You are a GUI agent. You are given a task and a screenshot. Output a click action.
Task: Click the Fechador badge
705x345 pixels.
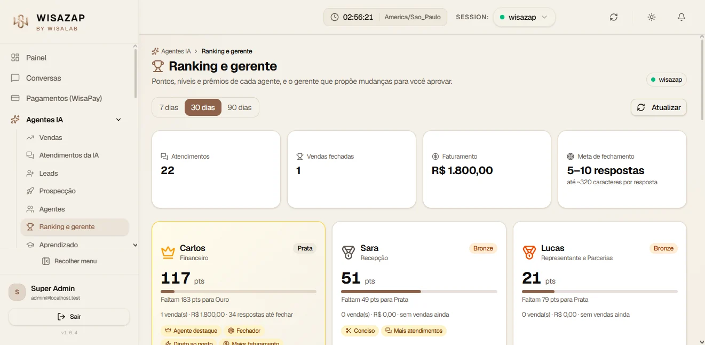click(244, 331)
